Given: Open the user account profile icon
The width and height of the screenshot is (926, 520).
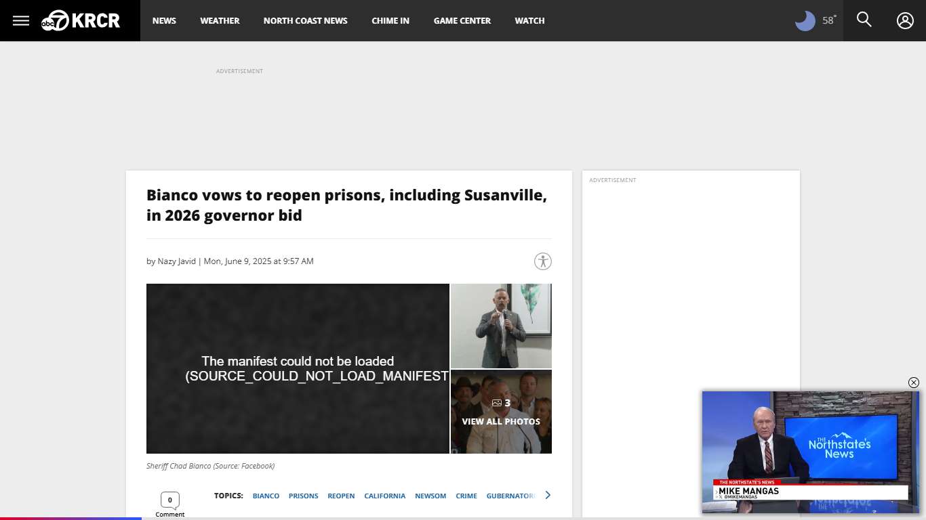Looking at the screenshot, I should point(905,20).
